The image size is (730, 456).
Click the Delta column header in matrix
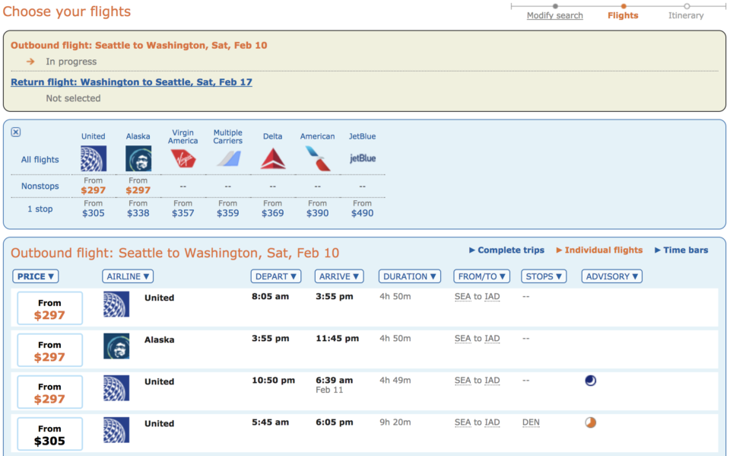(272, 136)
